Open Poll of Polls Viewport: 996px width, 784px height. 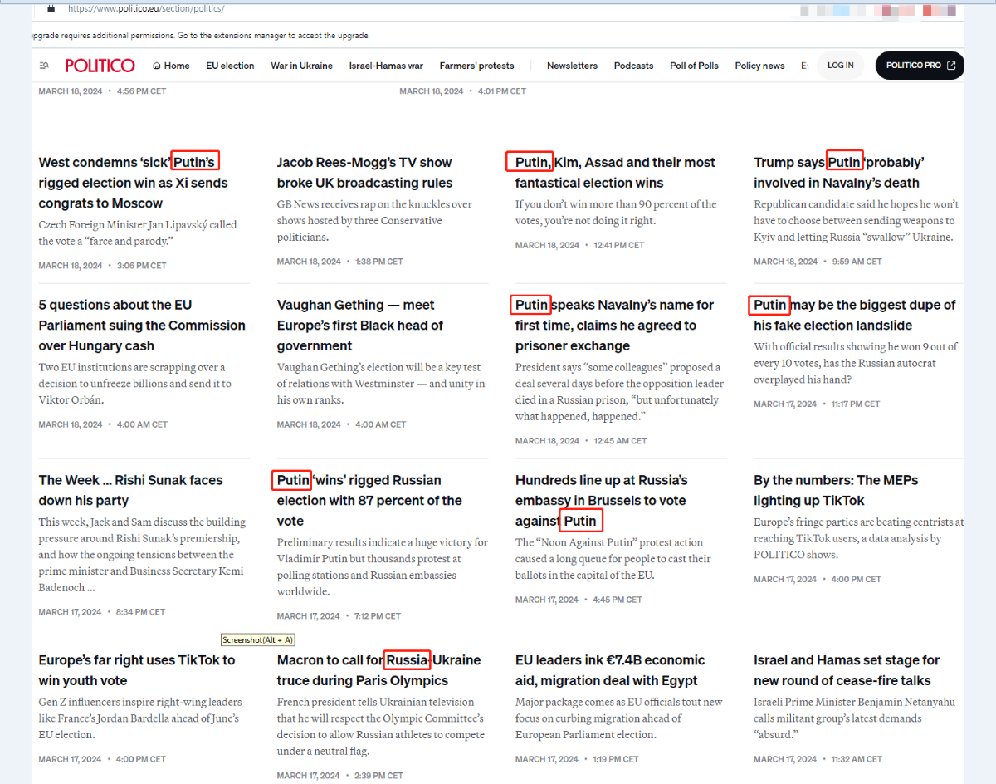pyautogui.click(x=694, y=66)
